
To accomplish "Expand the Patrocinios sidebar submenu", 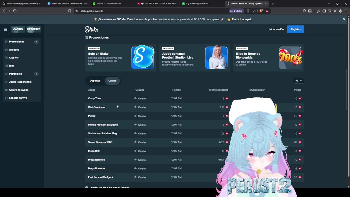I will 36,74.
